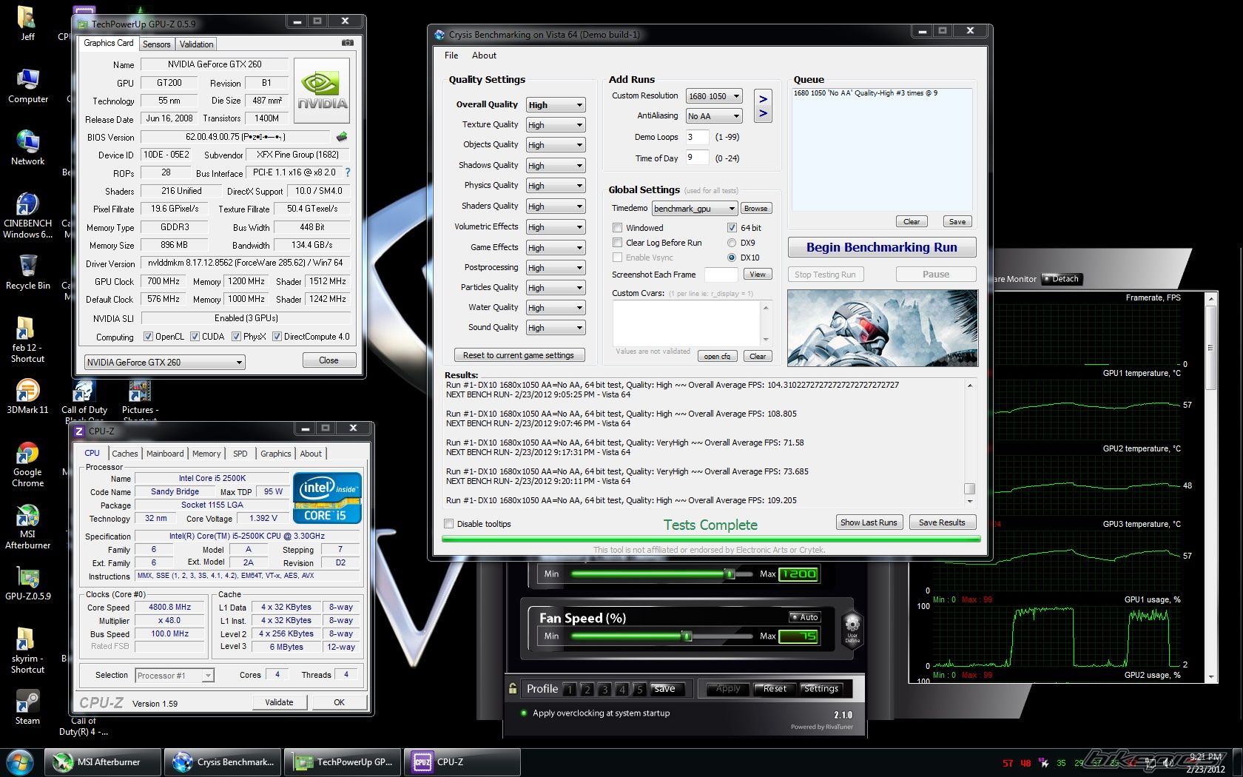Click the Afterburner profile lock icon

tap(513, 689)
